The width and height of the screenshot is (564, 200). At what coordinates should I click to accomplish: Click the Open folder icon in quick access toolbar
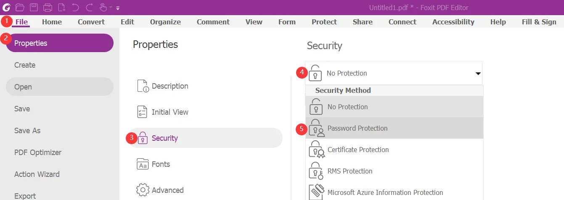point(19,7)
